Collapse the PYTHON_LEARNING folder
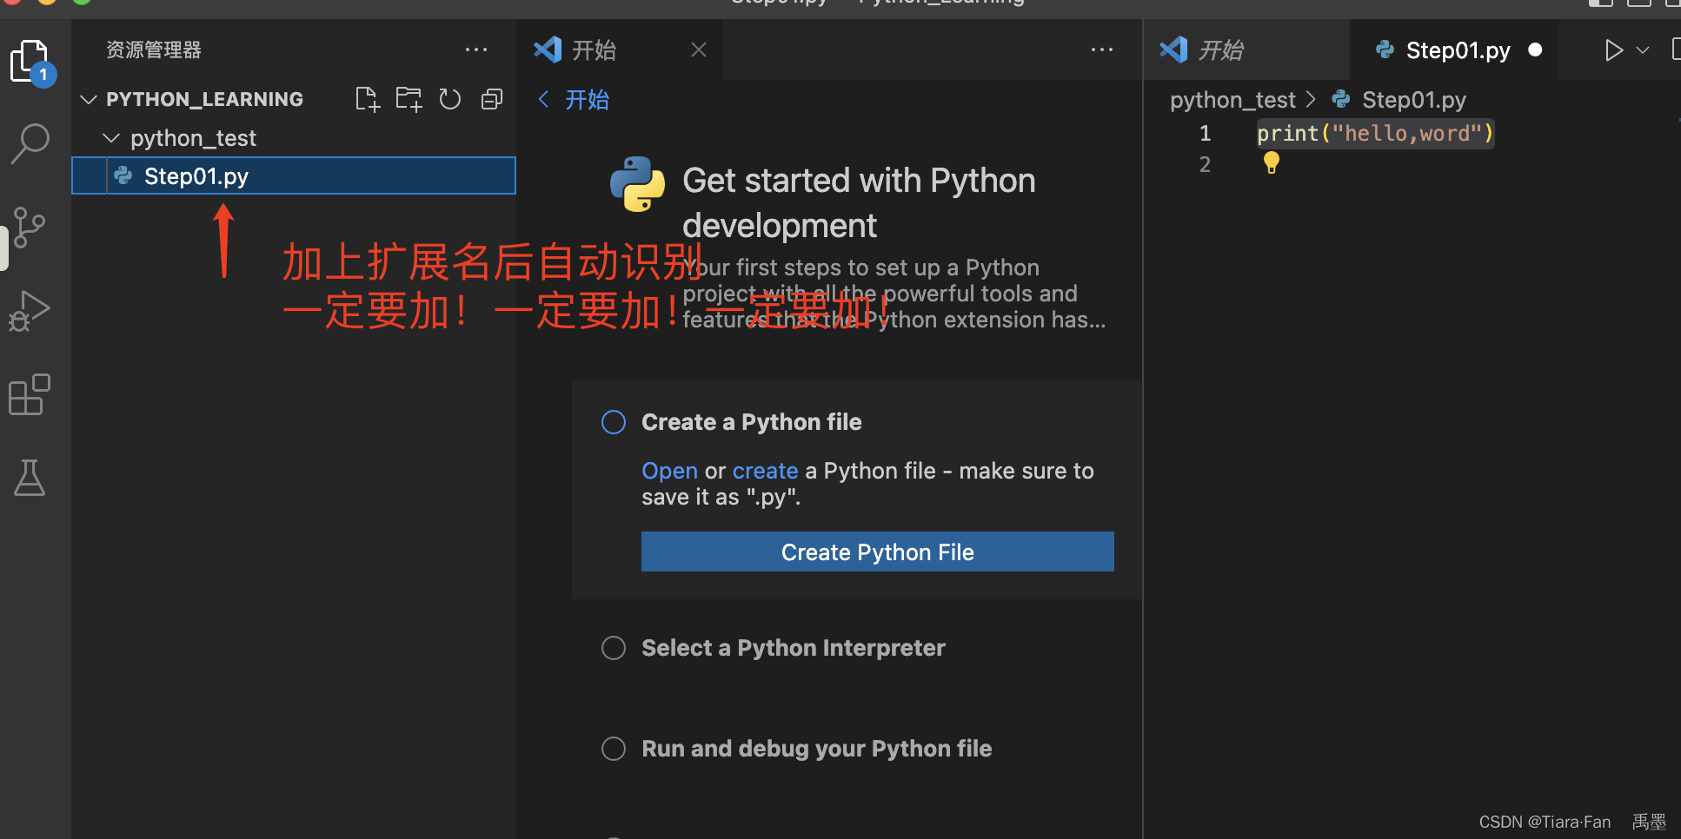This screenshot has height=839, width=1681. (88, 98)
